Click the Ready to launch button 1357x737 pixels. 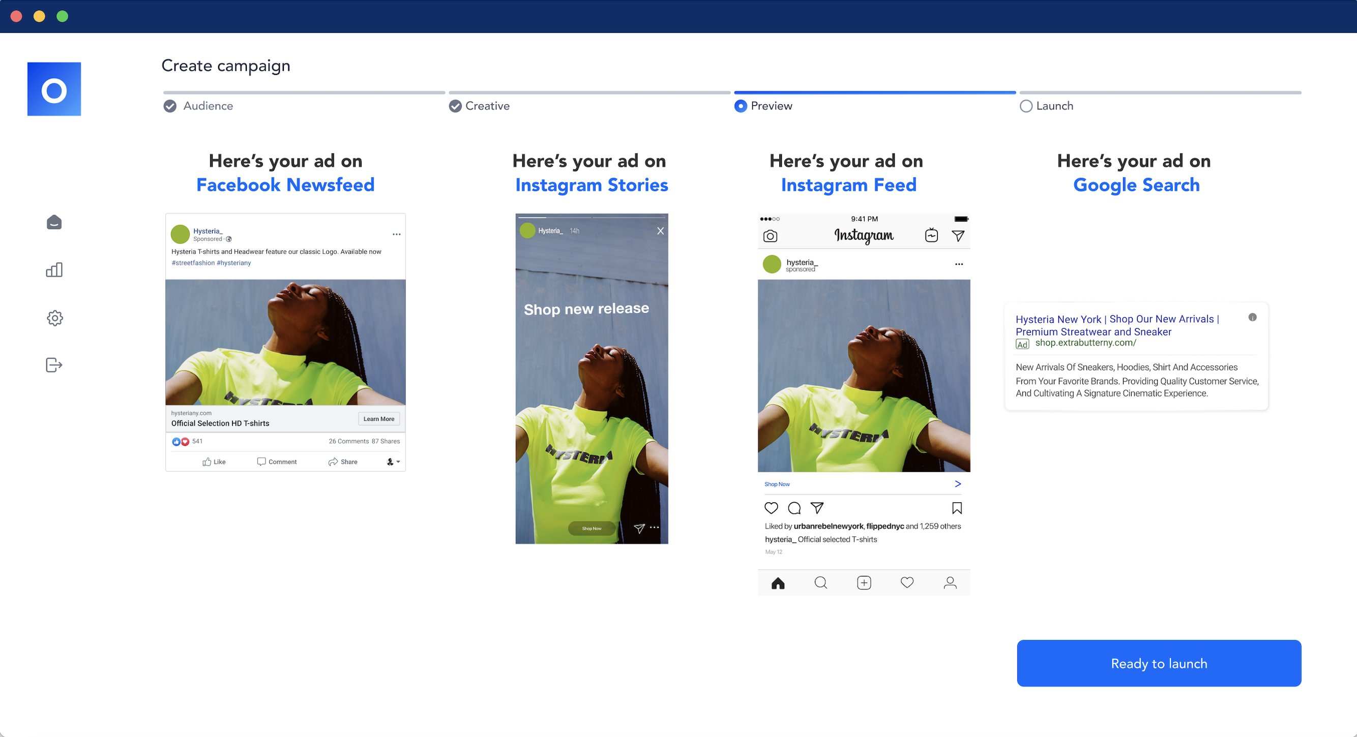pos(1159,663)
